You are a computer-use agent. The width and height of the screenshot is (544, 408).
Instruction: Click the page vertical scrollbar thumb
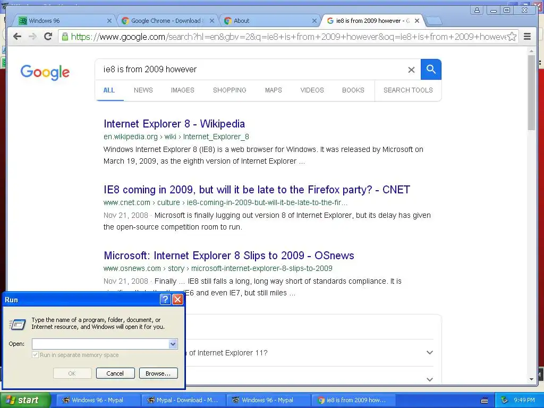[x=531, y=92]
